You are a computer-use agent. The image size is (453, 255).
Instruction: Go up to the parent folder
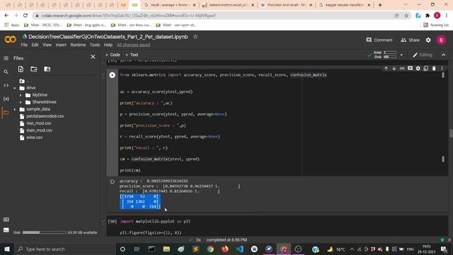[22, 81]
